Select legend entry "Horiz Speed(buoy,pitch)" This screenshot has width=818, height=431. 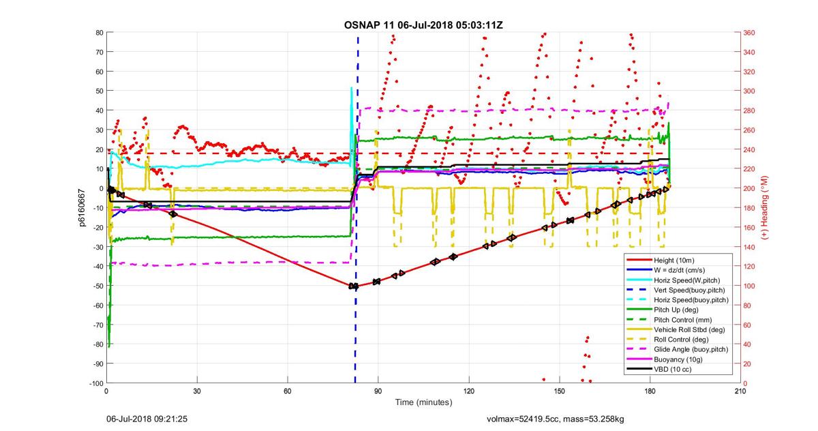click(691, 300)
